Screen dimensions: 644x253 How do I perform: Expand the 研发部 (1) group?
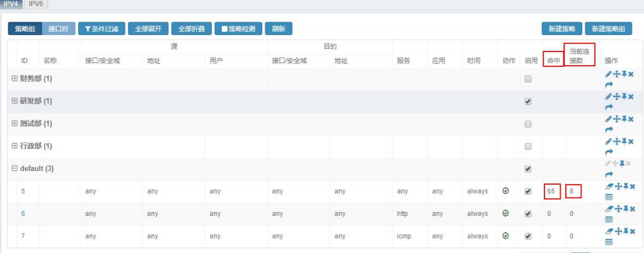(x=15, y=101)
